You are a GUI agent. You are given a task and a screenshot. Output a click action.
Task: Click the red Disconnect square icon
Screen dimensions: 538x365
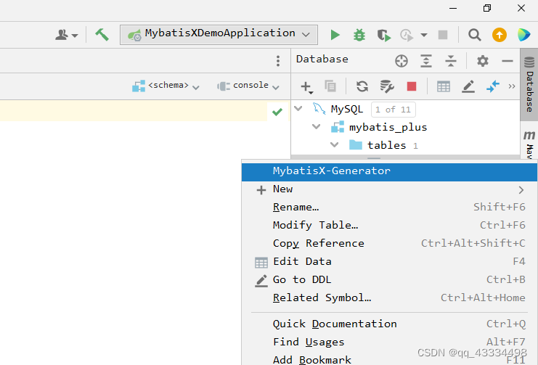[x=412, y=86]
